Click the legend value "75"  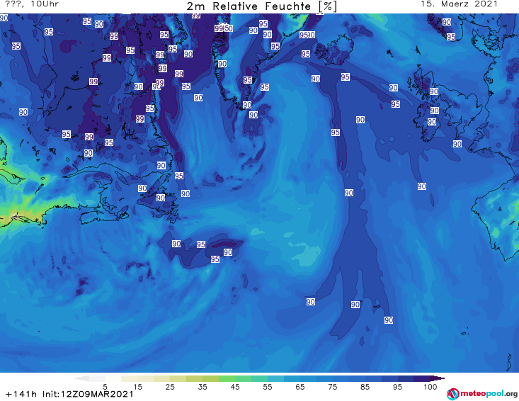(x=332, y=387)
